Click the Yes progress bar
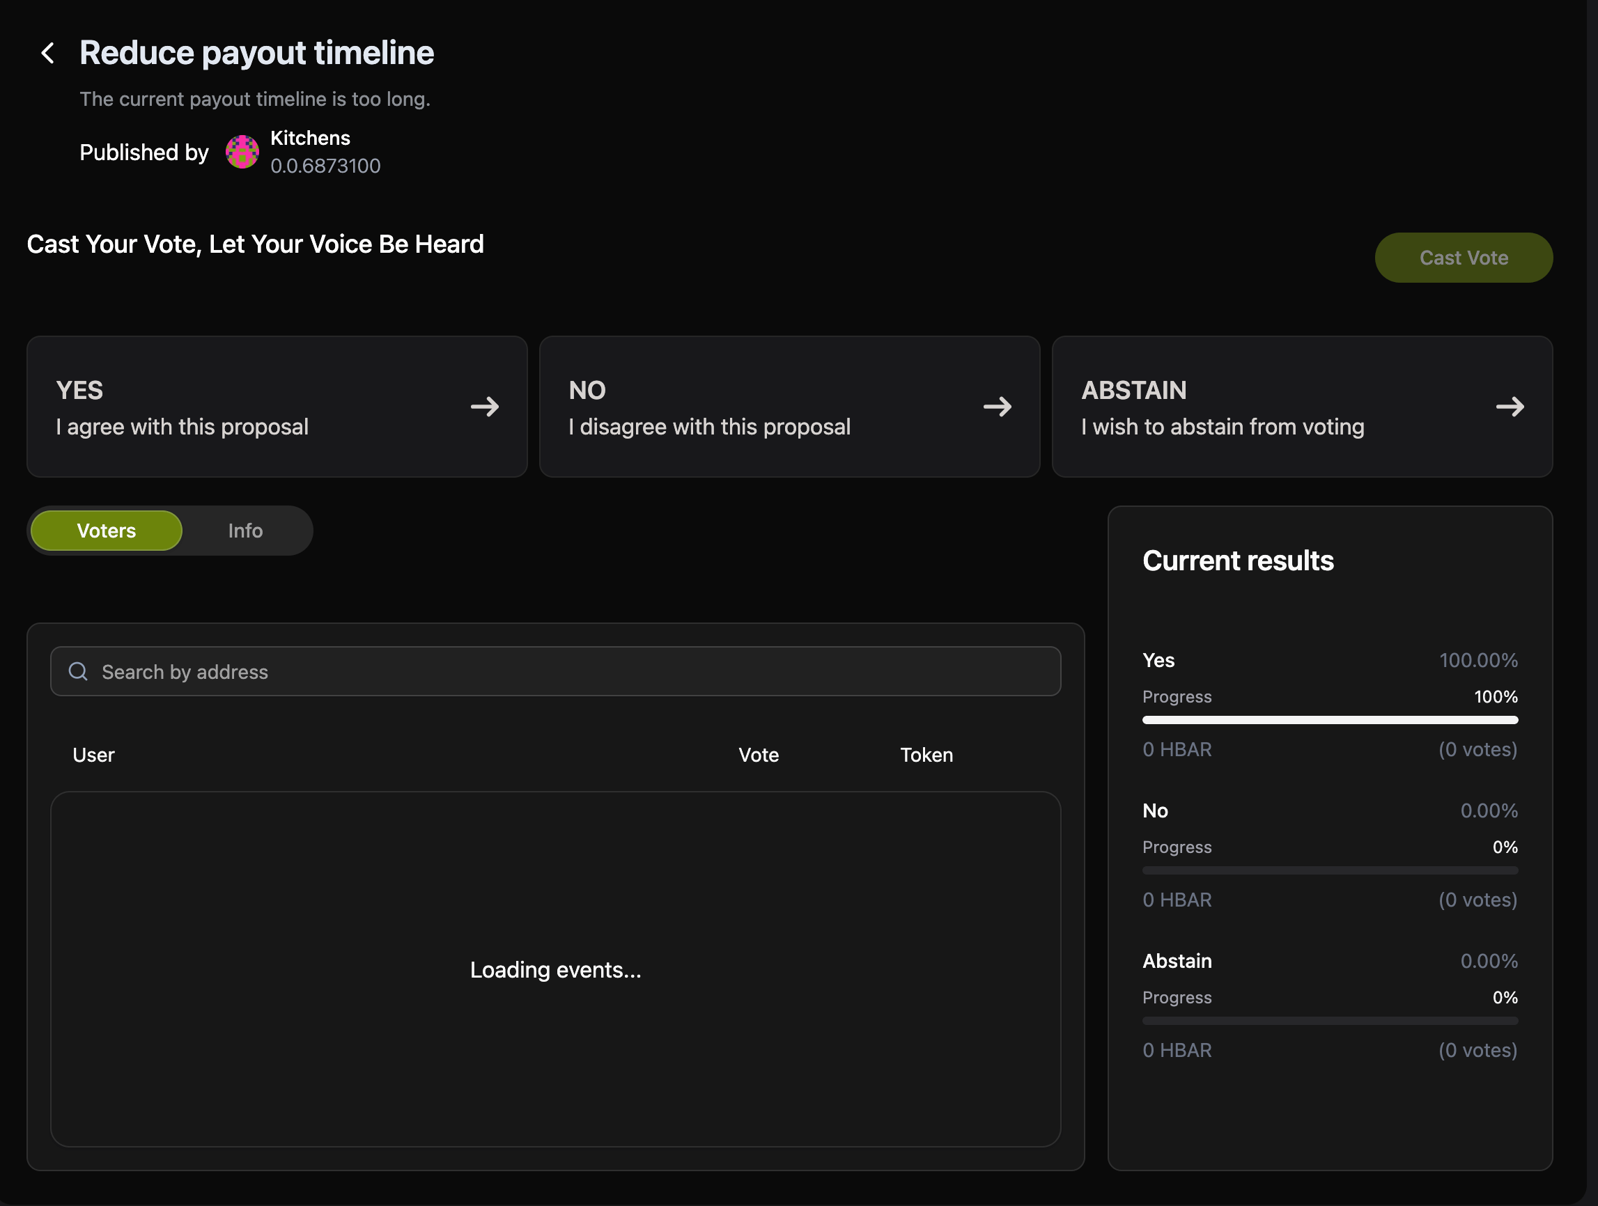Image resolution: width=1598 pixels, height=1206 pixels. 1329,720
